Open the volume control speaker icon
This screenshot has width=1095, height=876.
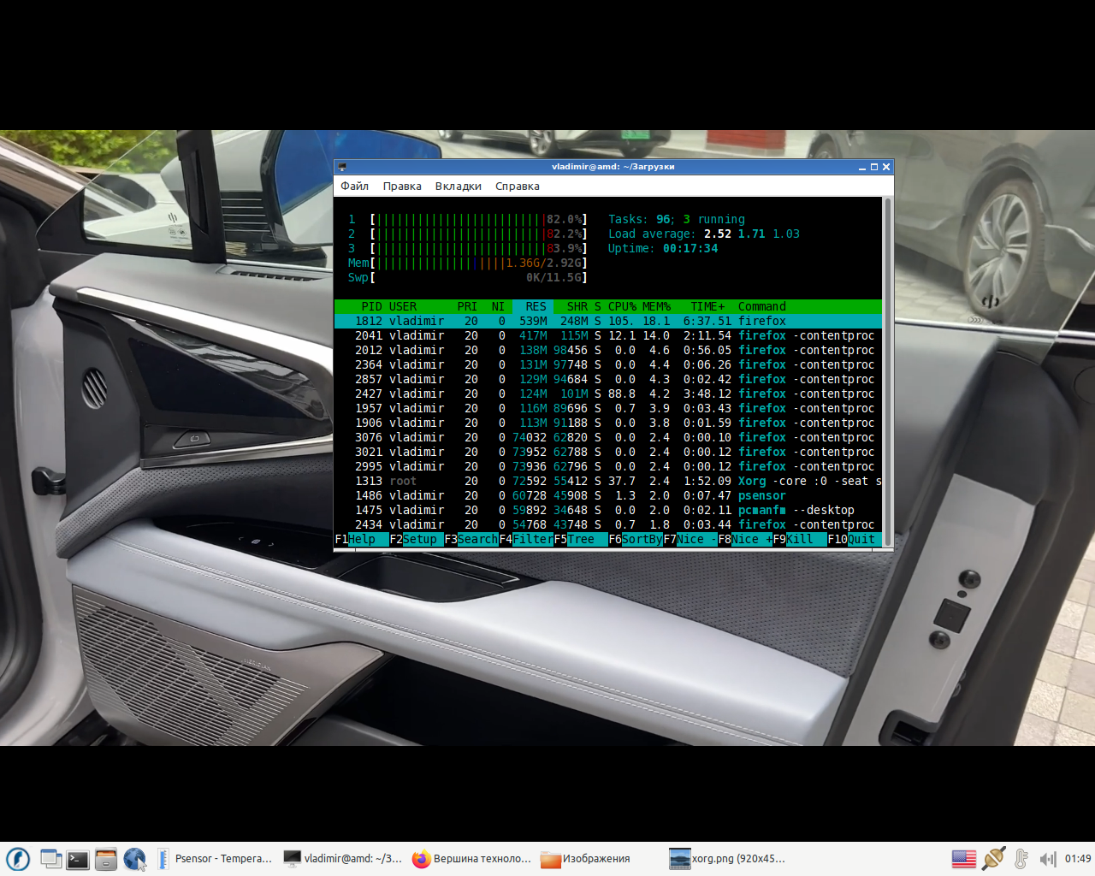tap(1048, 859)
